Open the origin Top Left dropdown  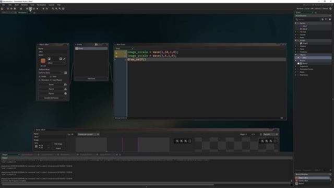[270, 135]
